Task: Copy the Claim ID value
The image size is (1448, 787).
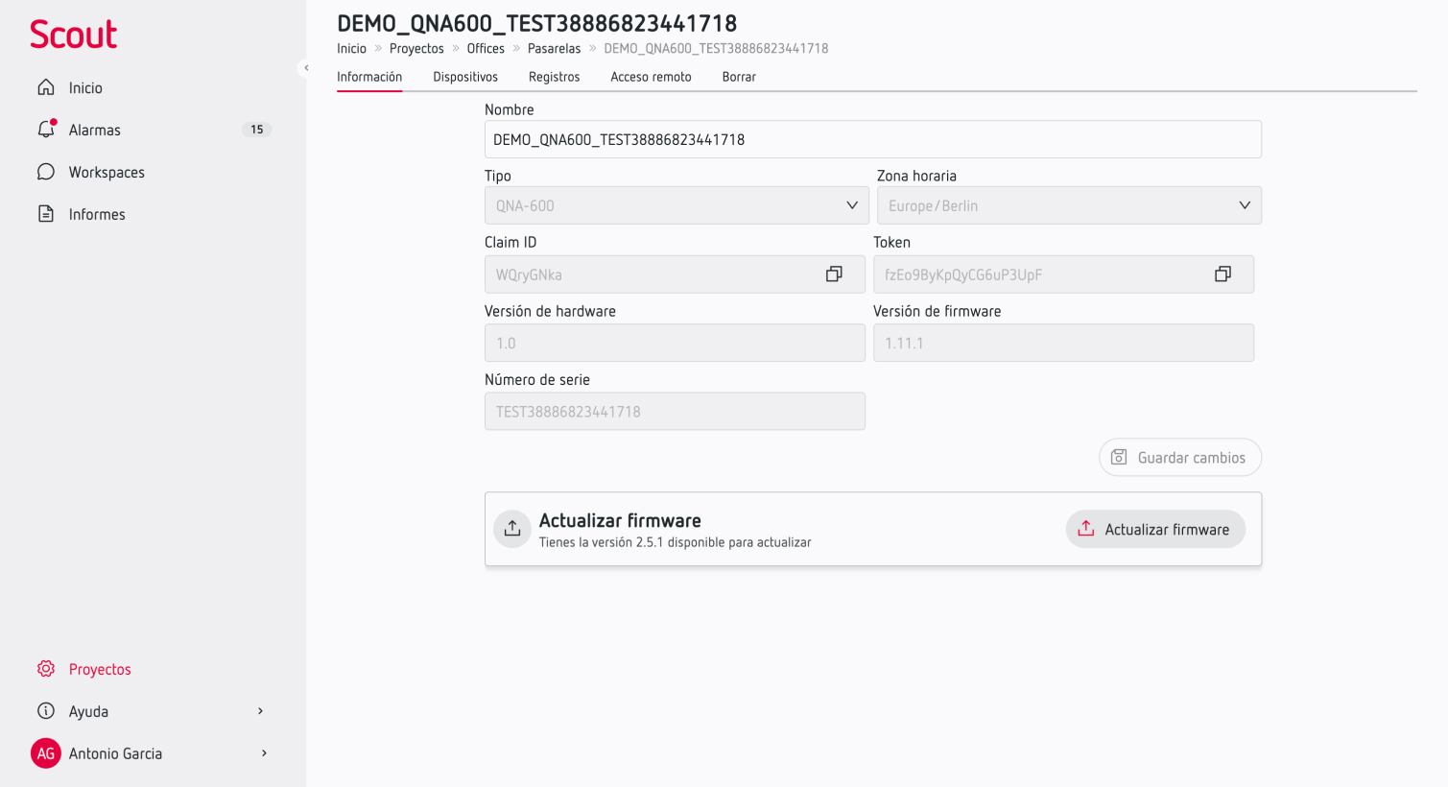Action: pos(834,274)
